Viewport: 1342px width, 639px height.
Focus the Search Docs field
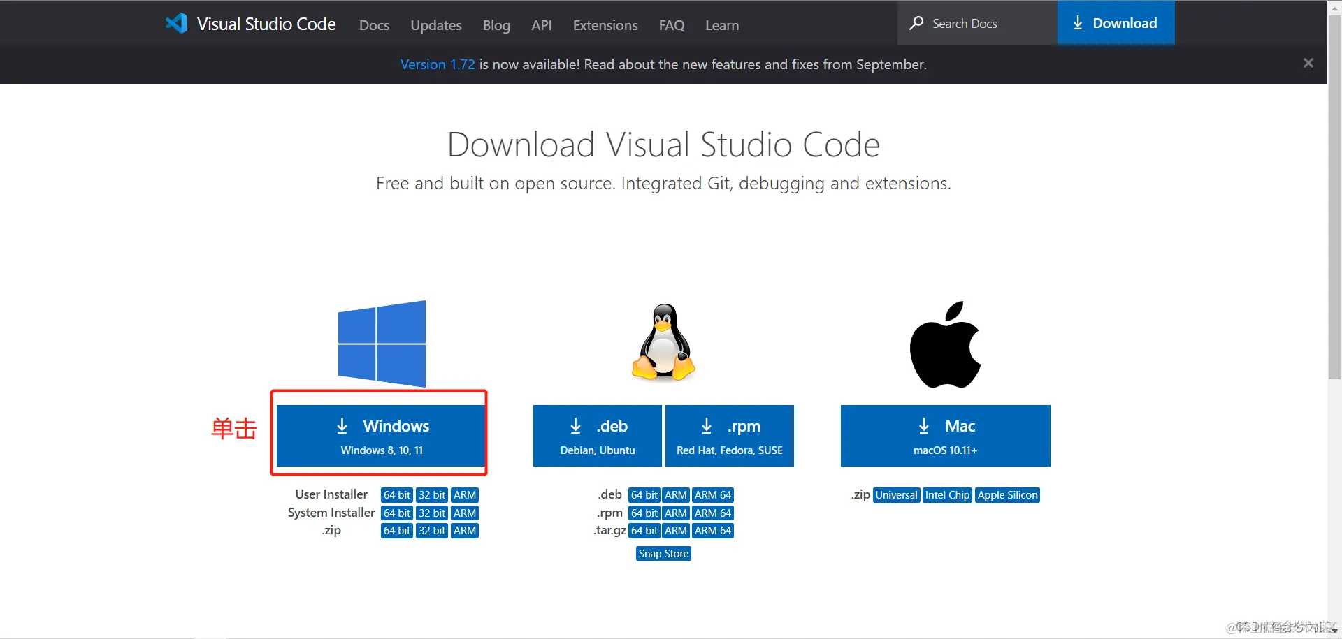tap(977, 23)
